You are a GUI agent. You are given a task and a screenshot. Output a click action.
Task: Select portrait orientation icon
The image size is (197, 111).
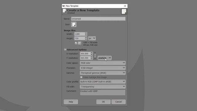click(x=76, y=43)
